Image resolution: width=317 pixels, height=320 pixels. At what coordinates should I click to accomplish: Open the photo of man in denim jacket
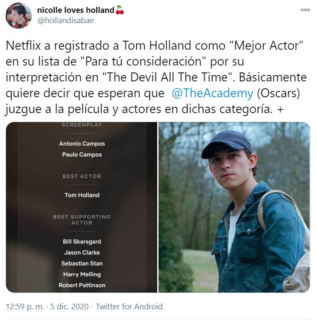pyautogui.click(x=234, y=207)
